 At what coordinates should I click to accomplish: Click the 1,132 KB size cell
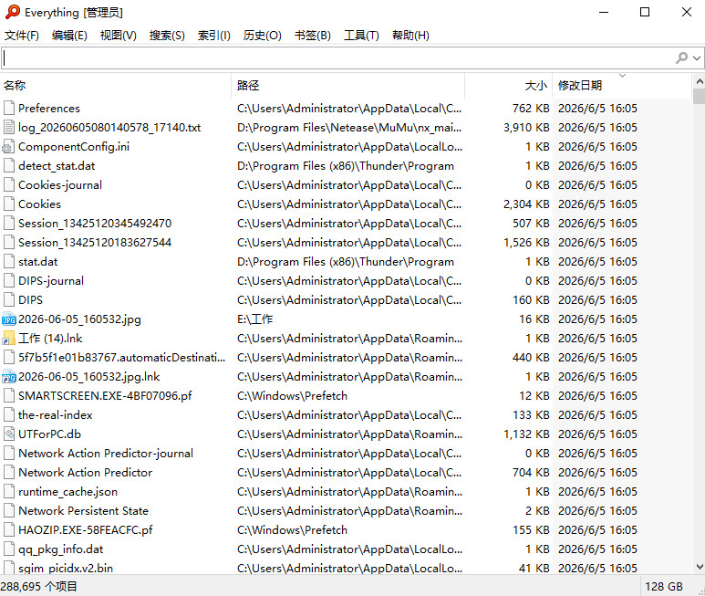(x=526, y=434)
